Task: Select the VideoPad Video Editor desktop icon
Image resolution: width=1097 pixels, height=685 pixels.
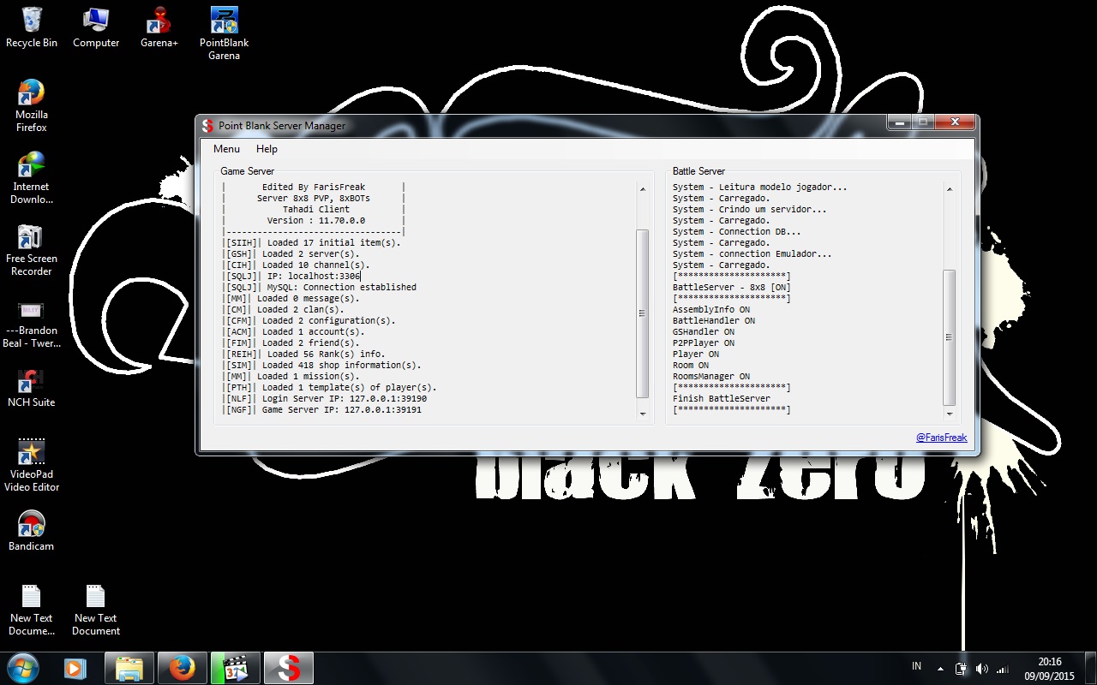Action: (32, 466)
